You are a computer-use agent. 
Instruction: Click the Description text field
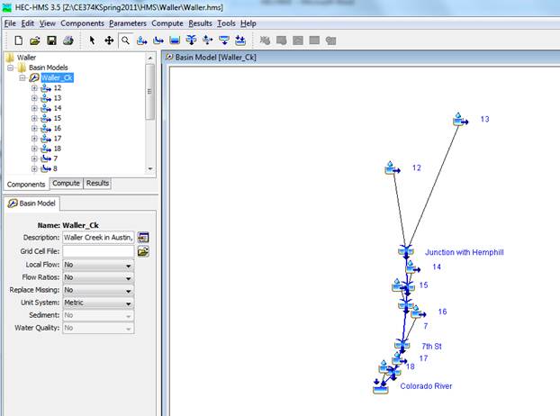[x=97, y=237]
